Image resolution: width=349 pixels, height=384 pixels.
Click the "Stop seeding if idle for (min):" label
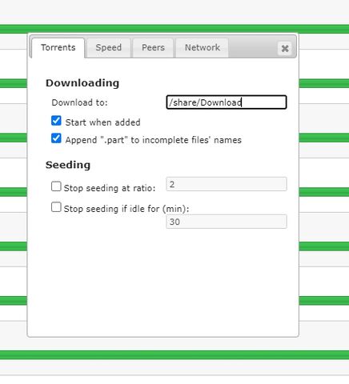pos(126,209)
